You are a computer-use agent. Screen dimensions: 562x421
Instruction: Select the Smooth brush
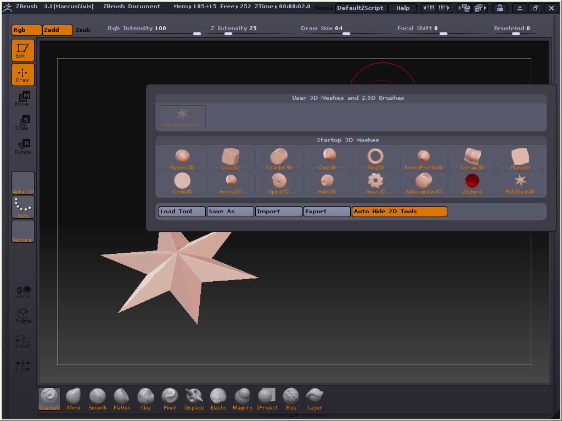98,399
